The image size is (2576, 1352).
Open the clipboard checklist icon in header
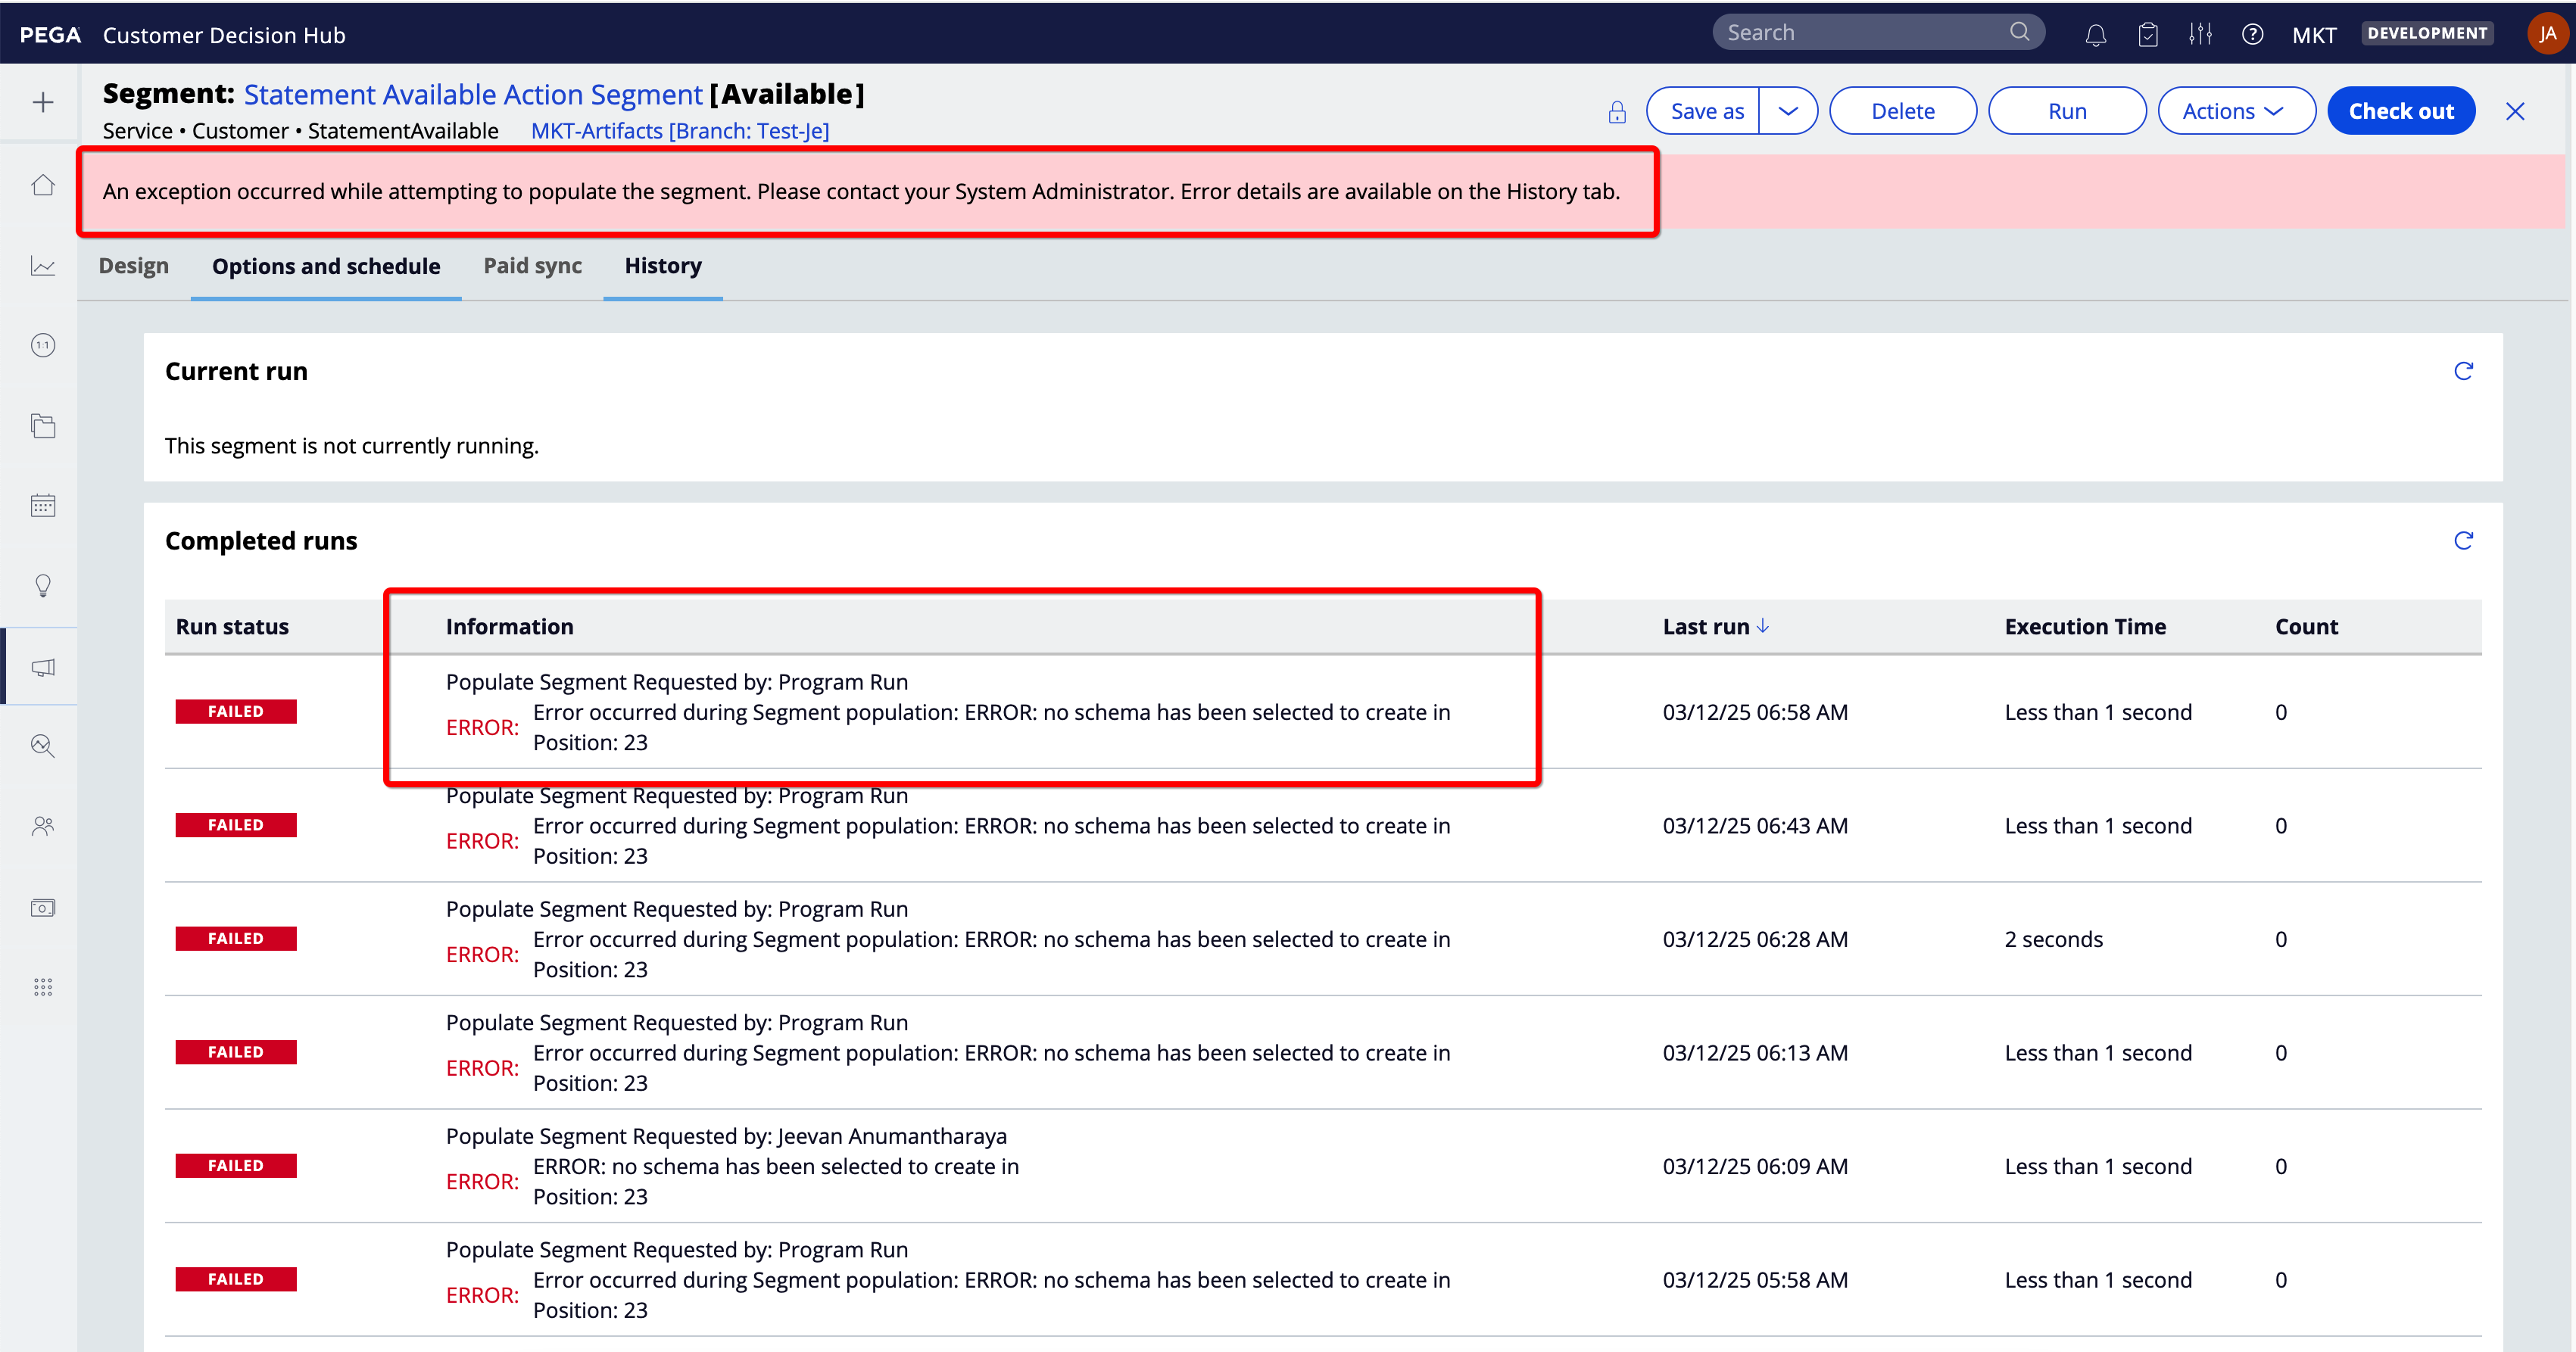click(2148, 35)
